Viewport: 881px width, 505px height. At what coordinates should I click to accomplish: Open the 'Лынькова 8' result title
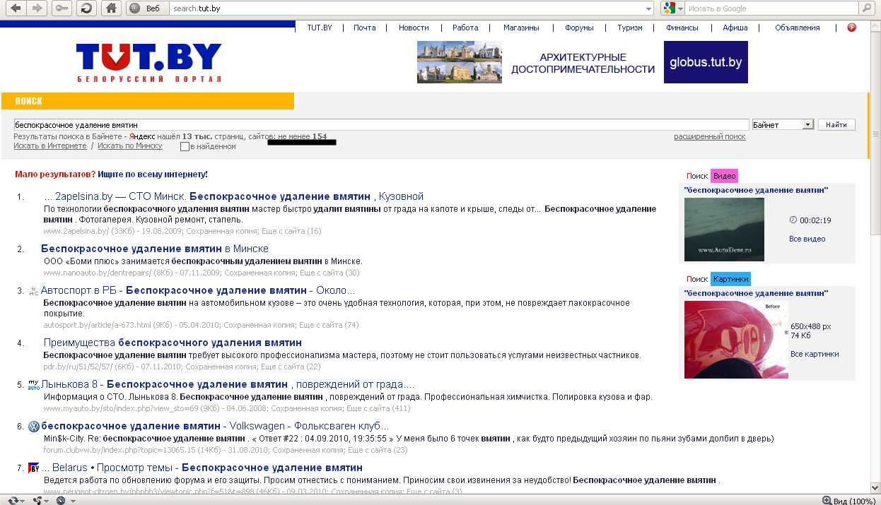tap(228, 384)
